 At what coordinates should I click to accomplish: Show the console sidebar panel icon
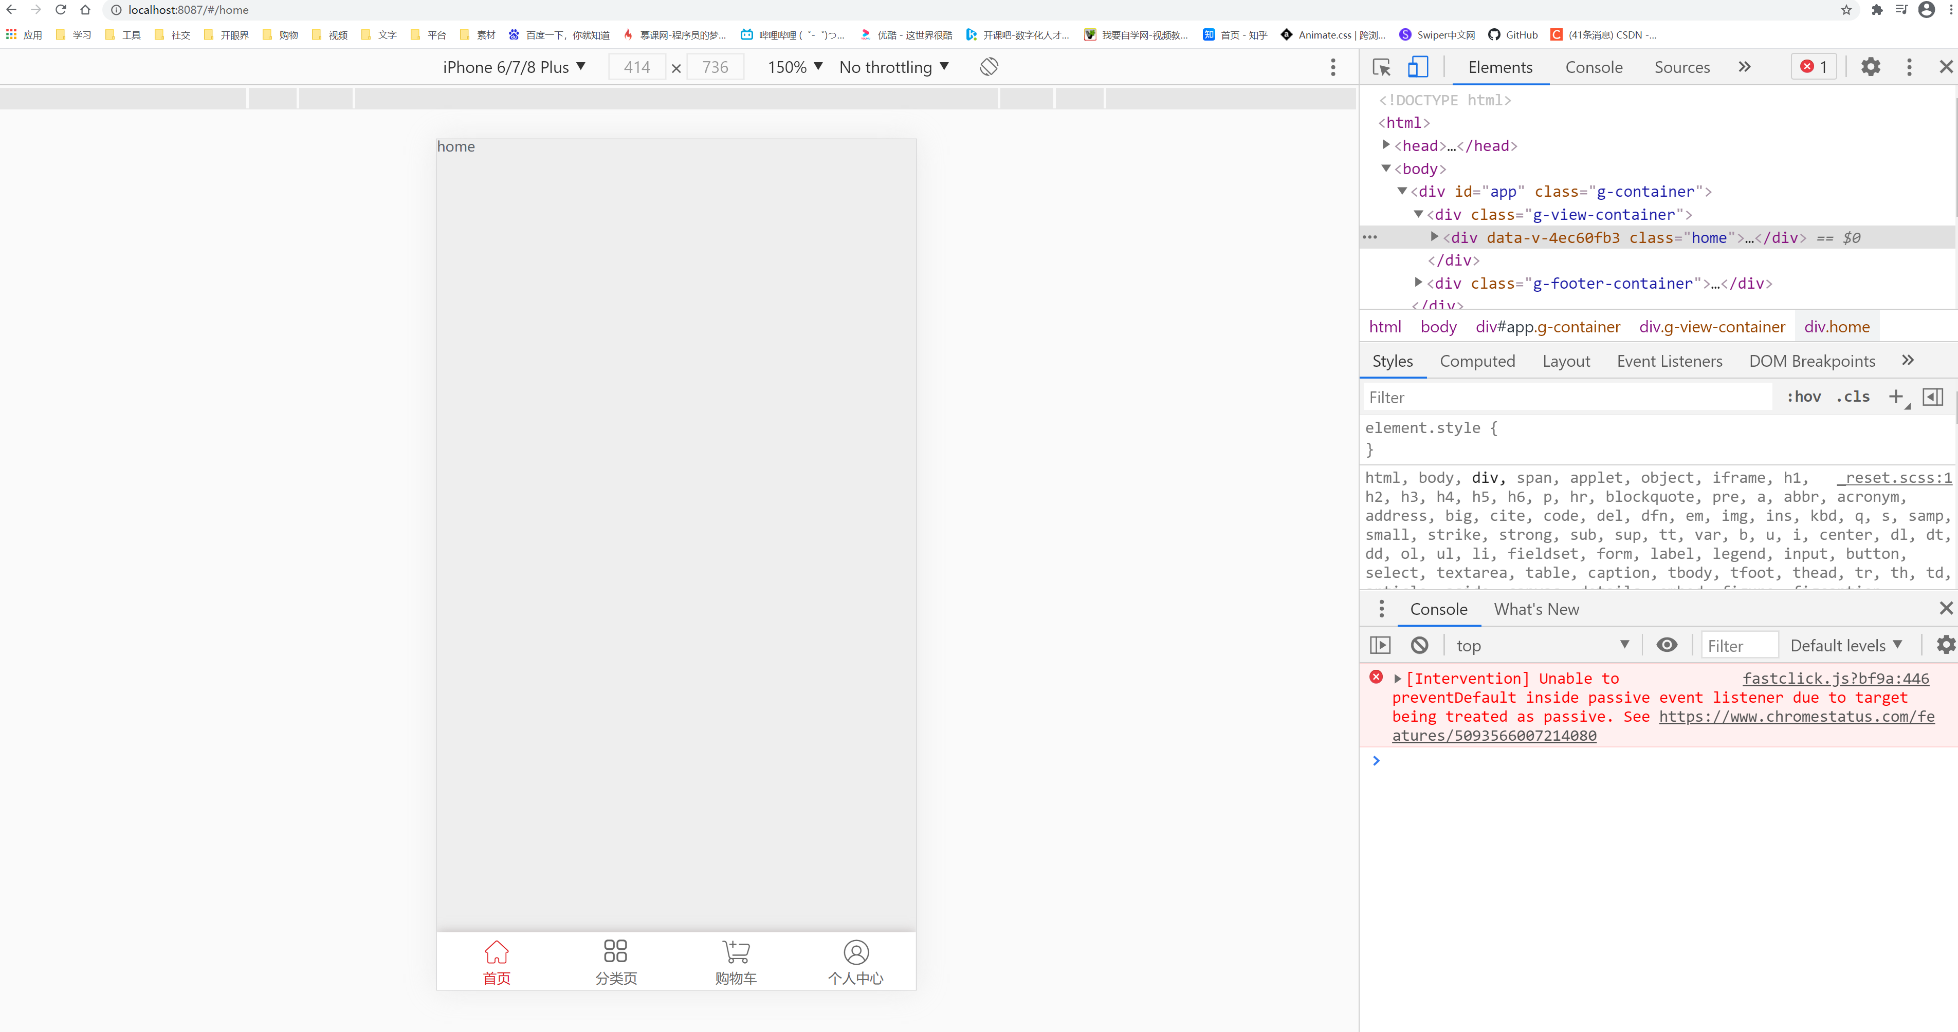tap(1380, 645)
